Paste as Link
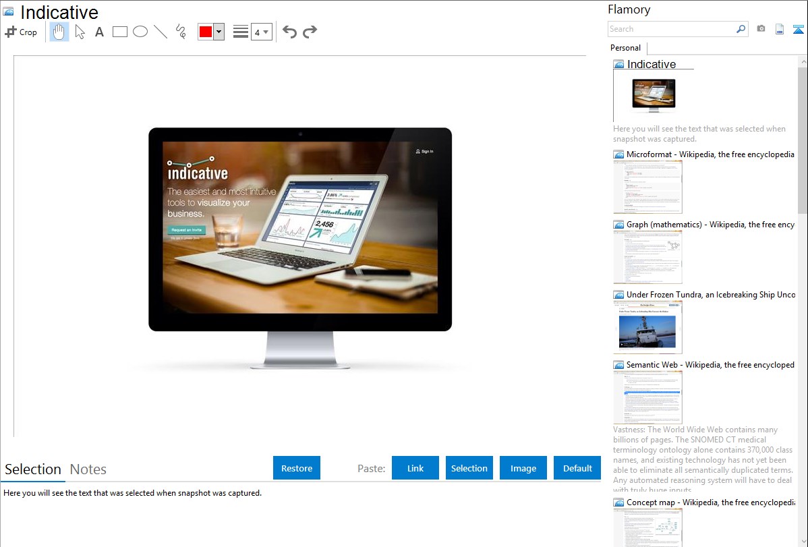 (415, 468)
